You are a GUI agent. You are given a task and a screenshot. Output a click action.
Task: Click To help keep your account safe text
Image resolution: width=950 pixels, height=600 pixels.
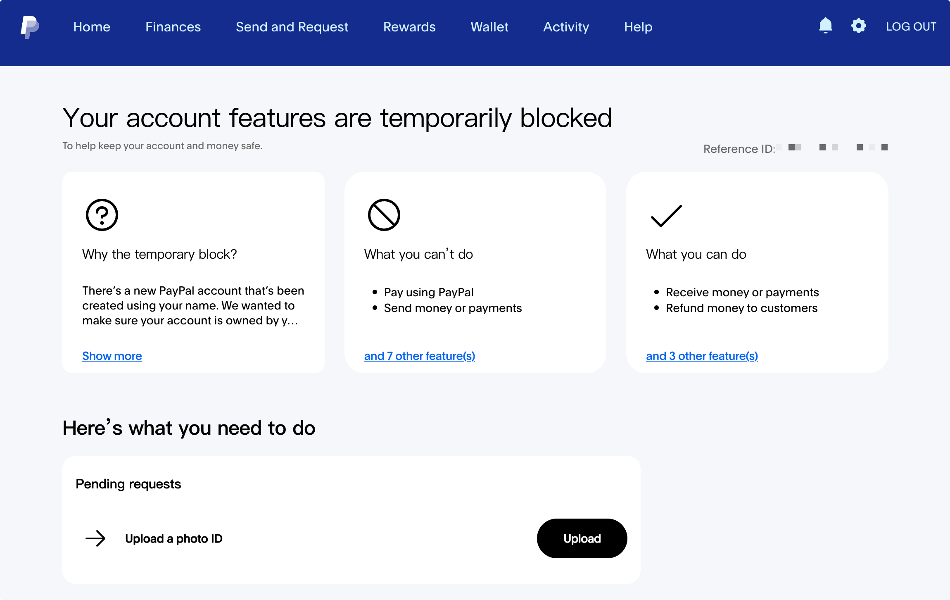[162, 146]
